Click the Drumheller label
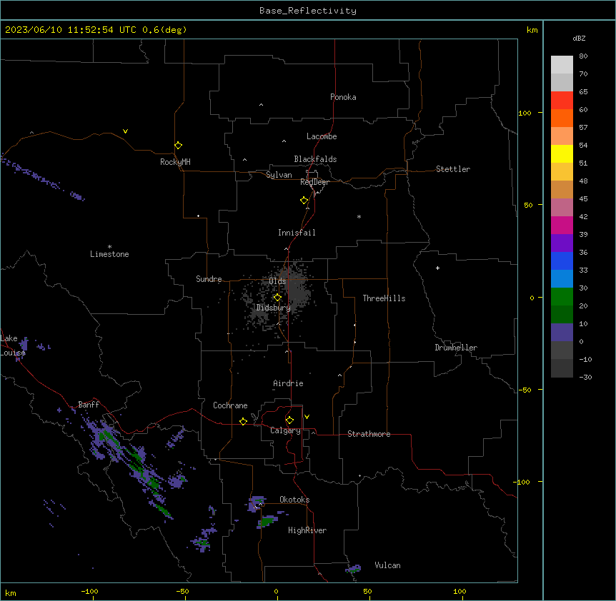The height and width of the screenshot is (601, 616). [x=456, y=348]
